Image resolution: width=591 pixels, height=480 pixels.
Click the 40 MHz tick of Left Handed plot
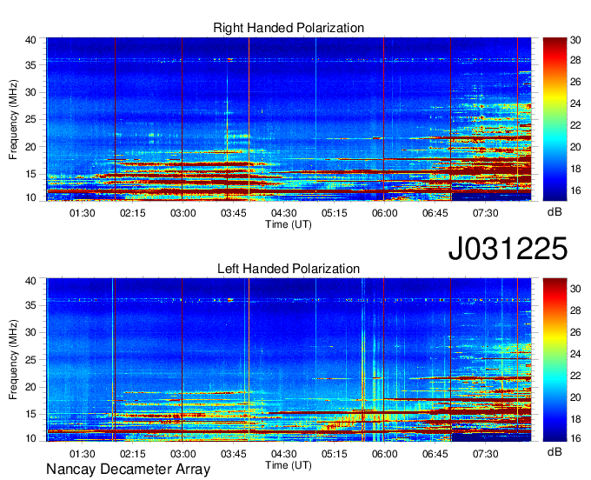click(30, 281)
